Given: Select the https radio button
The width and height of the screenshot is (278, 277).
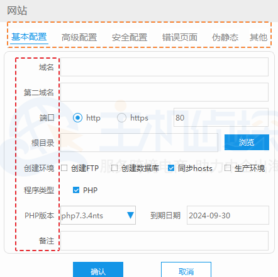Looking at the screenshot, I should (x=121, y=118).
